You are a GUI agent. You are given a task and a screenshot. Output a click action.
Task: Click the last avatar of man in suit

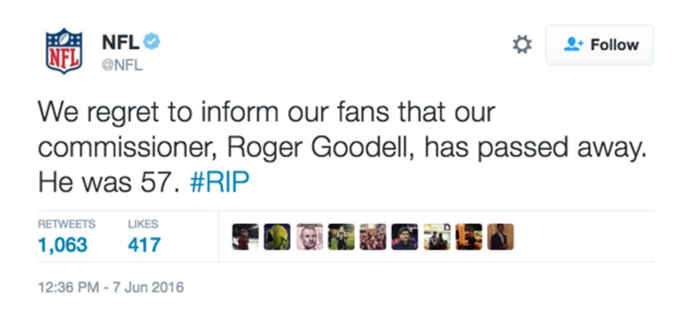pos(501,237)
